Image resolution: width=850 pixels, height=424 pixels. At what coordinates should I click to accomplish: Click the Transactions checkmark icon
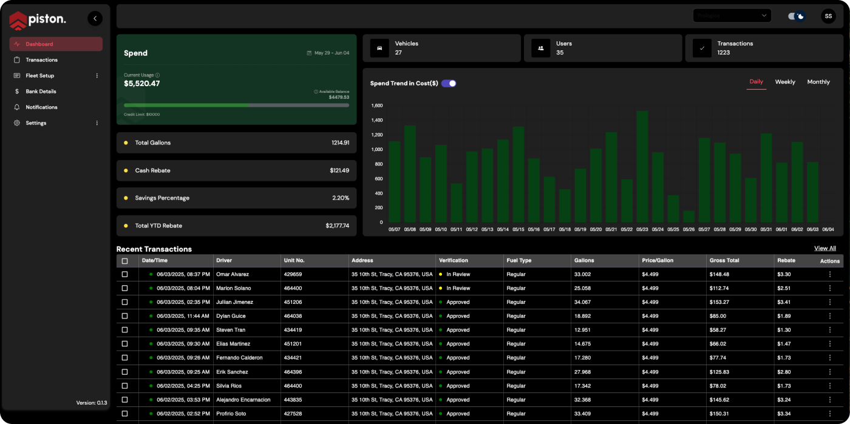pos(702,48)
